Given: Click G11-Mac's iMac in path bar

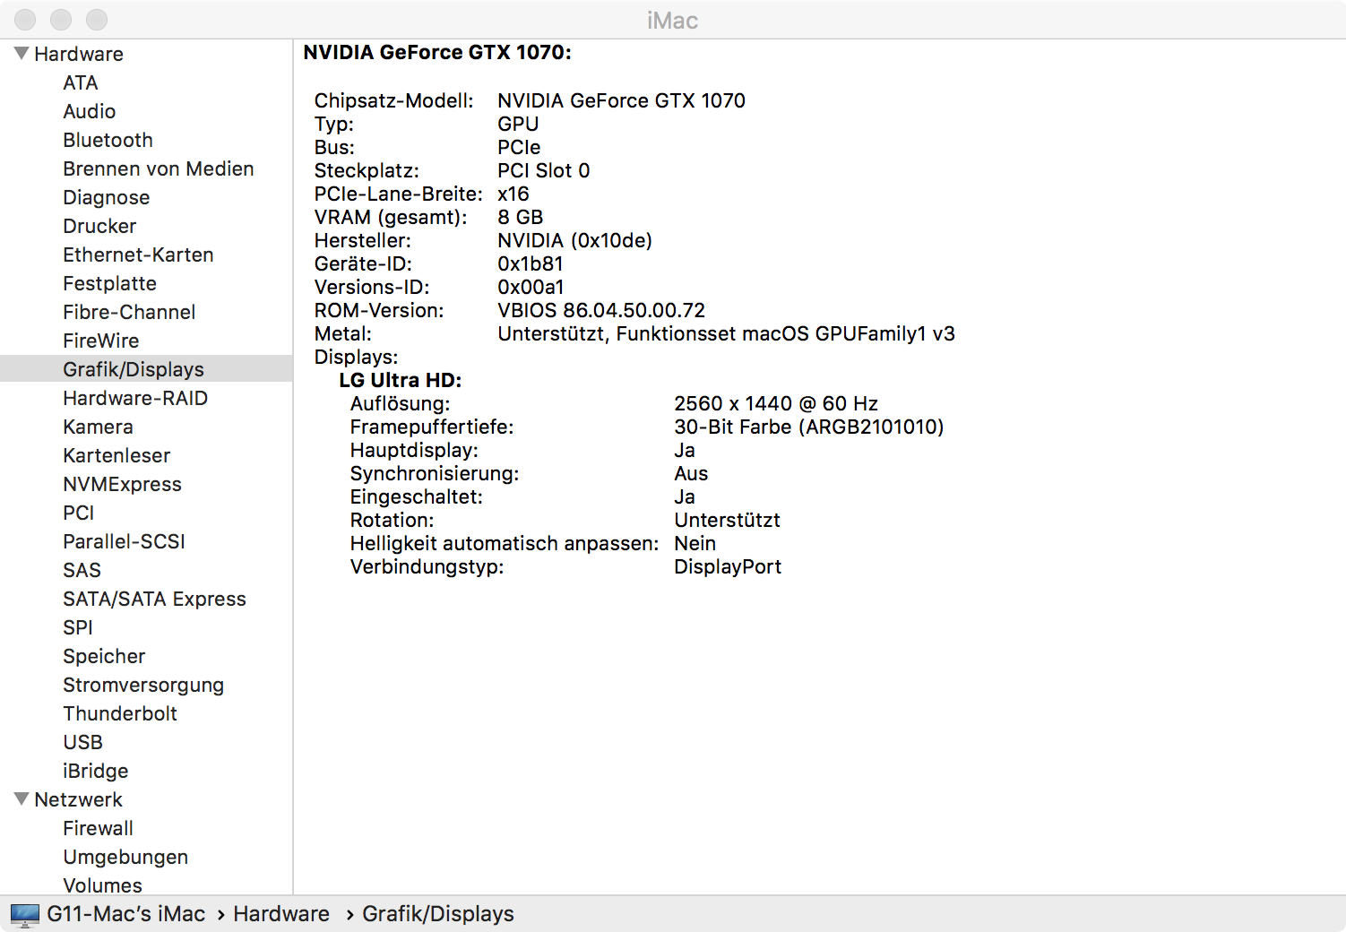Looking at the screenshot, I should point(126,914).
